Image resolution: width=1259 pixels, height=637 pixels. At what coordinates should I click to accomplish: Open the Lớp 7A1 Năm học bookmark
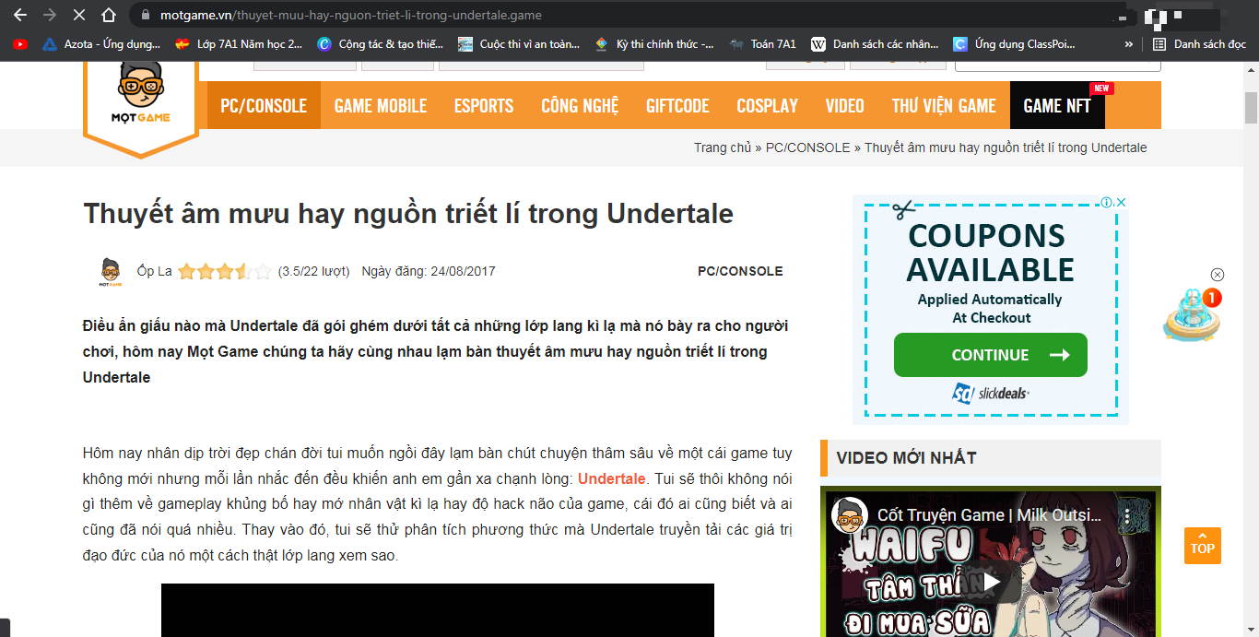pyautogui.click(x=238, y=43)
